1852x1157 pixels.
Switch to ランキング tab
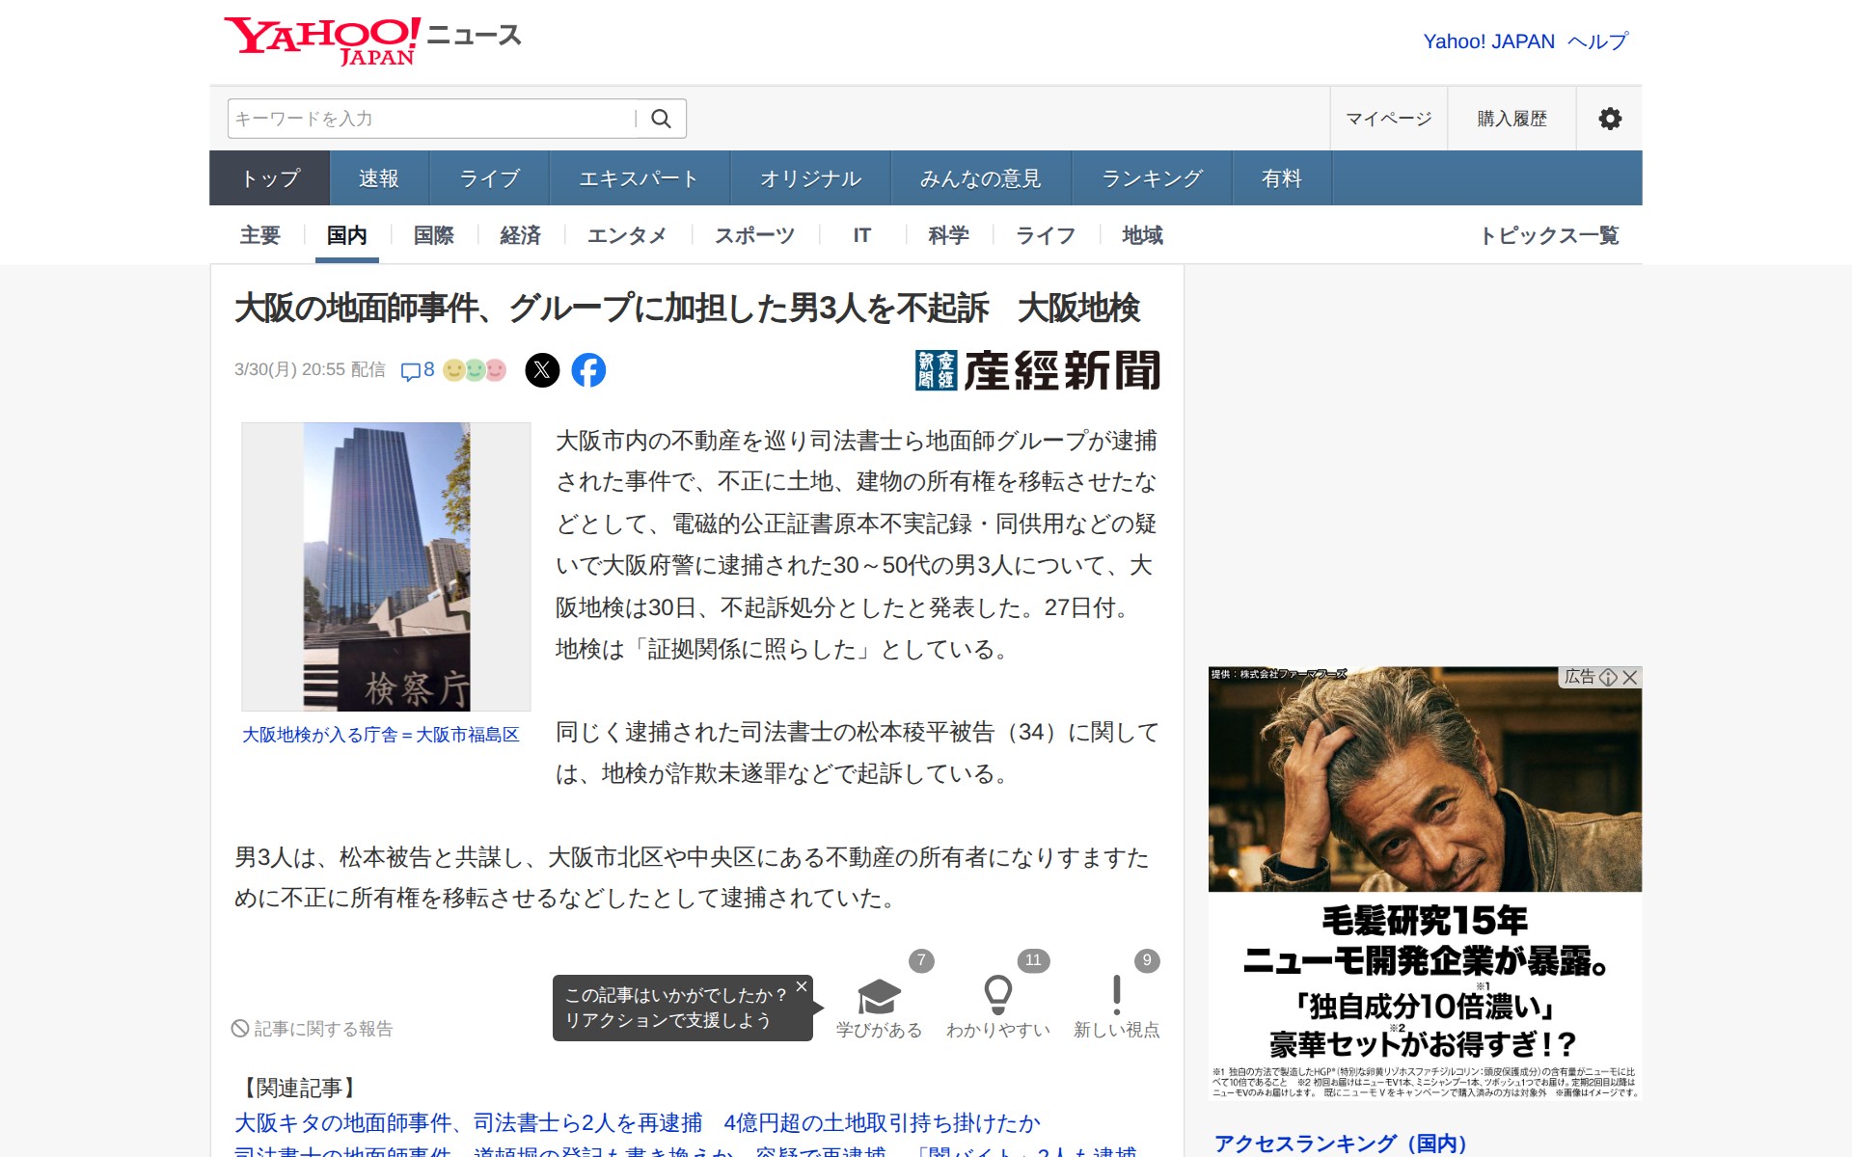[1152, 178]
